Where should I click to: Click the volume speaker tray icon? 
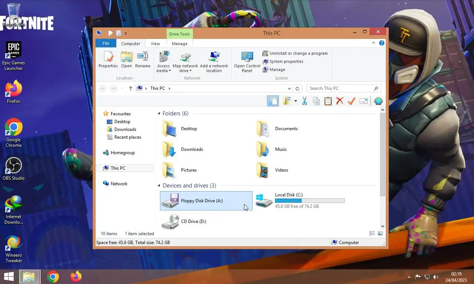436,277
